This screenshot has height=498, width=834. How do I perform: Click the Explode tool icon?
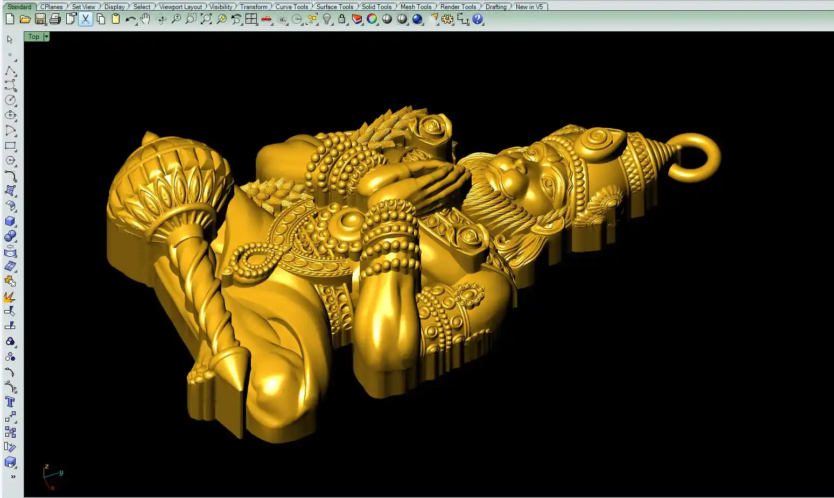click(9, 297)
